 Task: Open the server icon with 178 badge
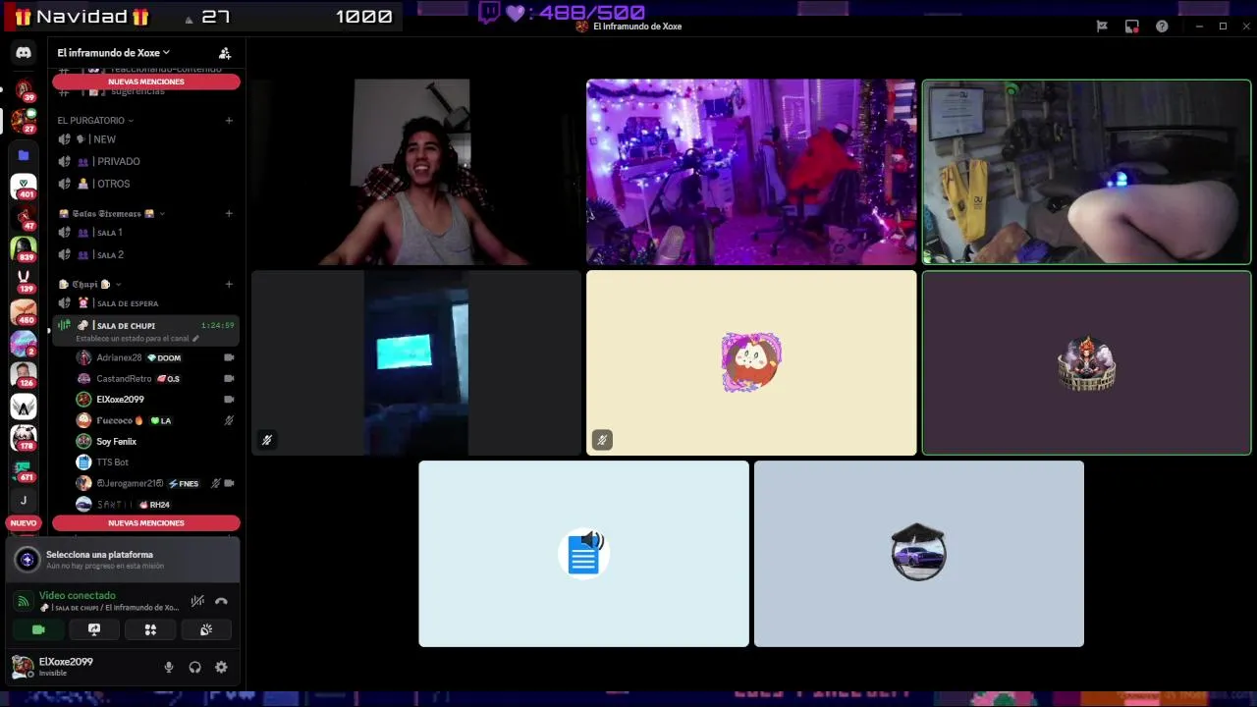[x=24, y=437]
